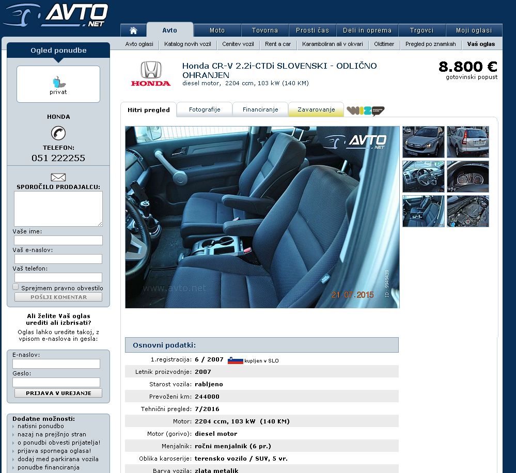Open the Moto main tab
Image resolution: width=516 pixels, height=473 pixels.
click(217, 30)
